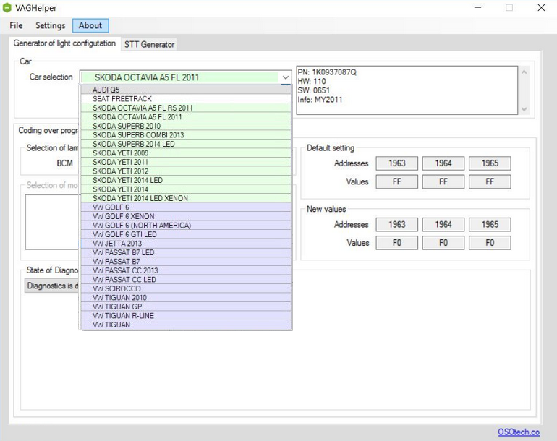Click New values address 1965 field

[x=490, y=224]
